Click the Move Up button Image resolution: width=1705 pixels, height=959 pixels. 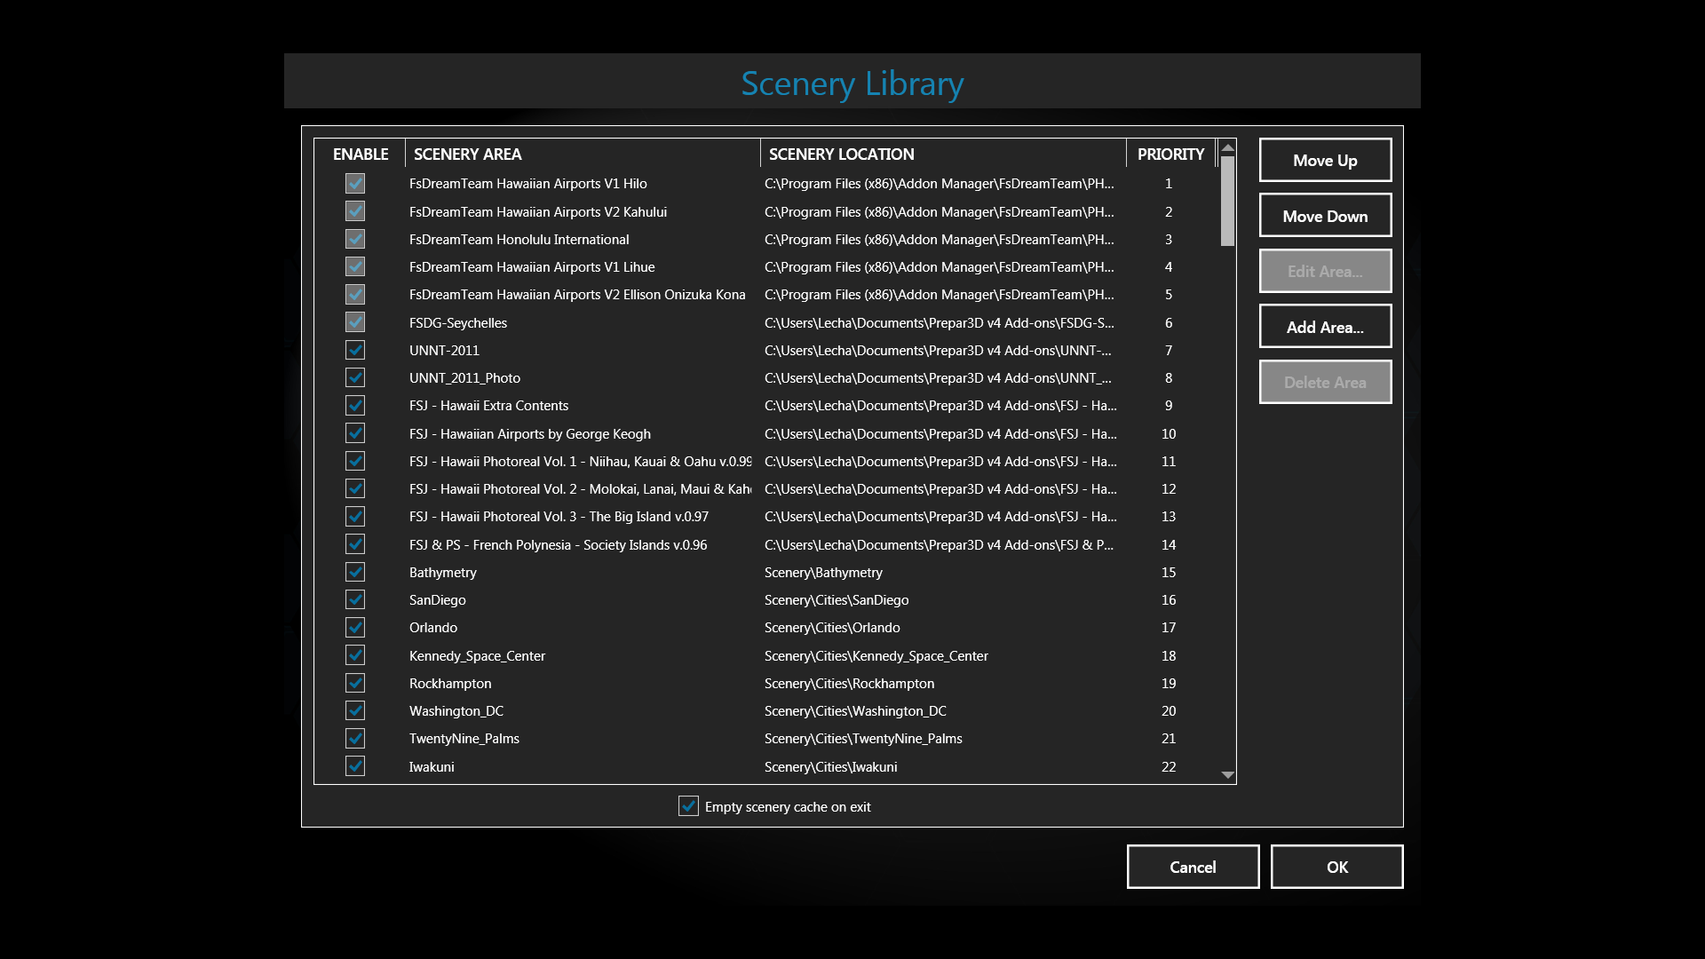point(1325,161)
